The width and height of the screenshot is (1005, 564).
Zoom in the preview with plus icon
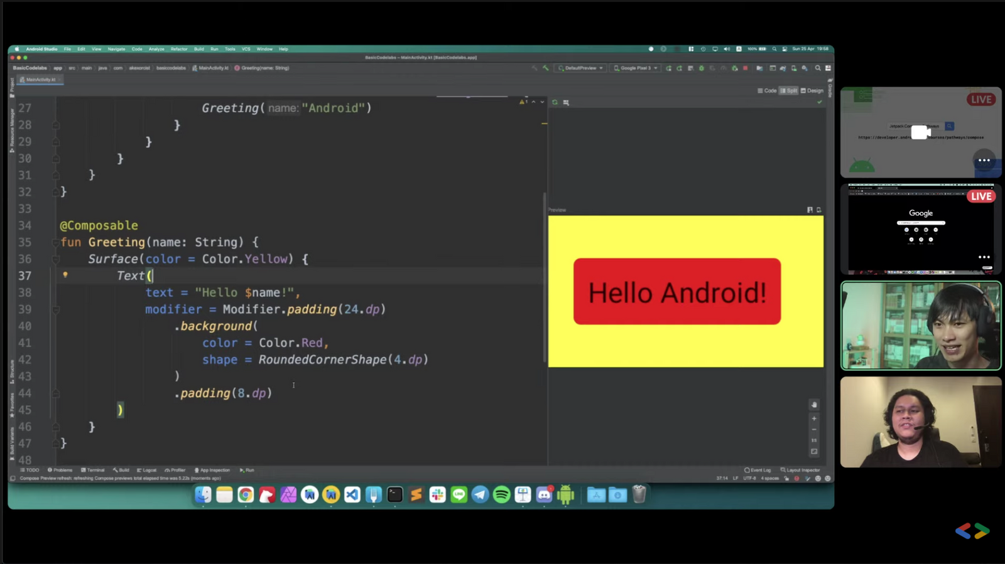814,418
